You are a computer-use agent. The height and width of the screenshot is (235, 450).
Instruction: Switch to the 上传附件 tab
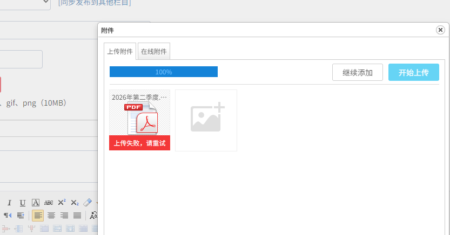point(120,52)
